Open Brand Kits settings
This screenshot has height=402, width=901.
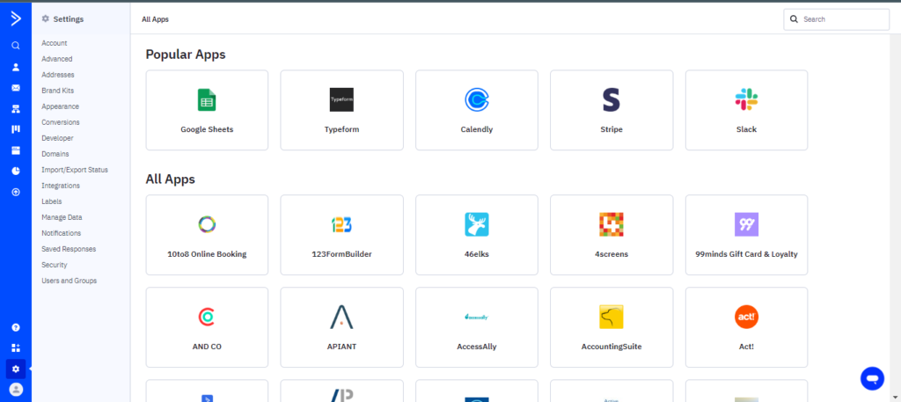point(57,91)
